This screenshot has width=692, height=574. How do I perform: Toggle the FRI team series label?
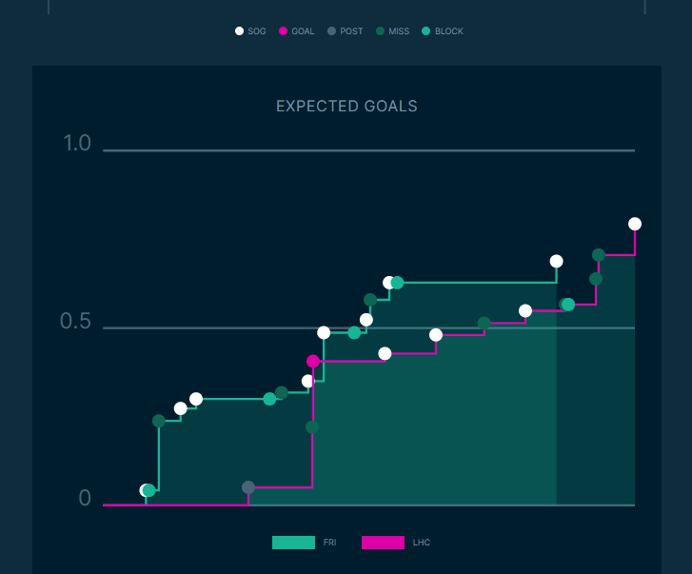[x=329, y=543]
